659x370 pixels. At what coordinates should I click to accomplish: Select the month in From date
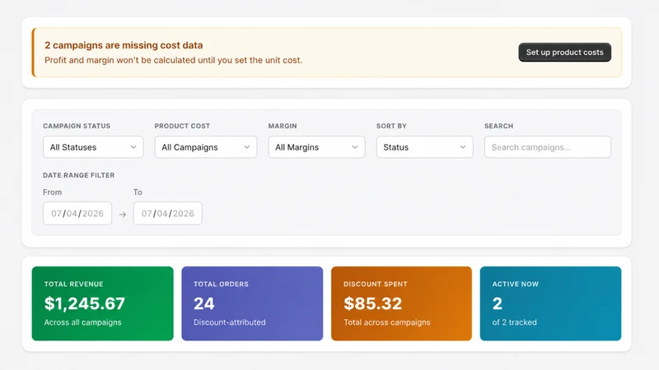coord(57,214)
